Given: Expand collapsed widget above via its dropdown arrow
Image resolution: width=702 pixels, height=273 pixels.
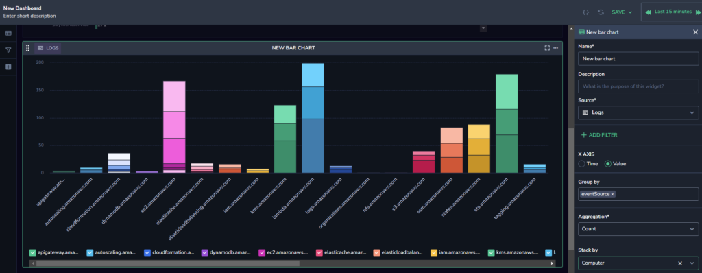Looking at the screenshot, I should tap(483, 28).
